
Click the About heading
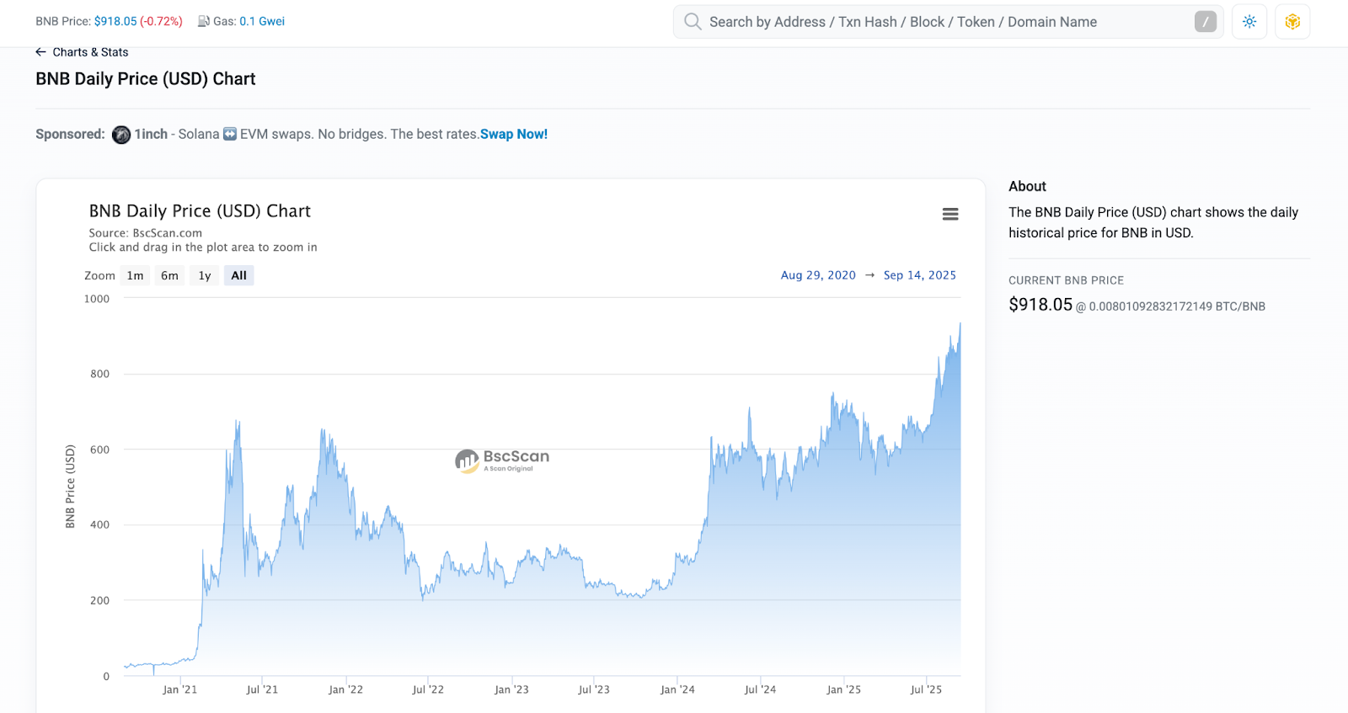click(1027, 186)
